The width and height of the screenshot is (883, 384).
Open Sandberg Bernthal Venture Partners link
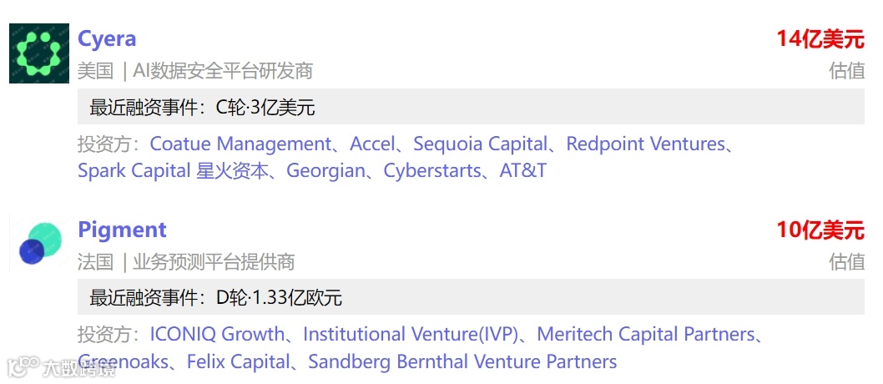(x=462, y=361)
